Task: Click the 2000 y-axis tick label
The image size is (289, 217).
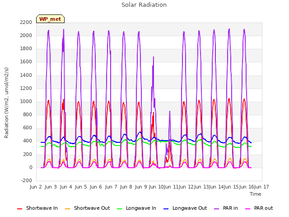Action: tap(26, 35)
